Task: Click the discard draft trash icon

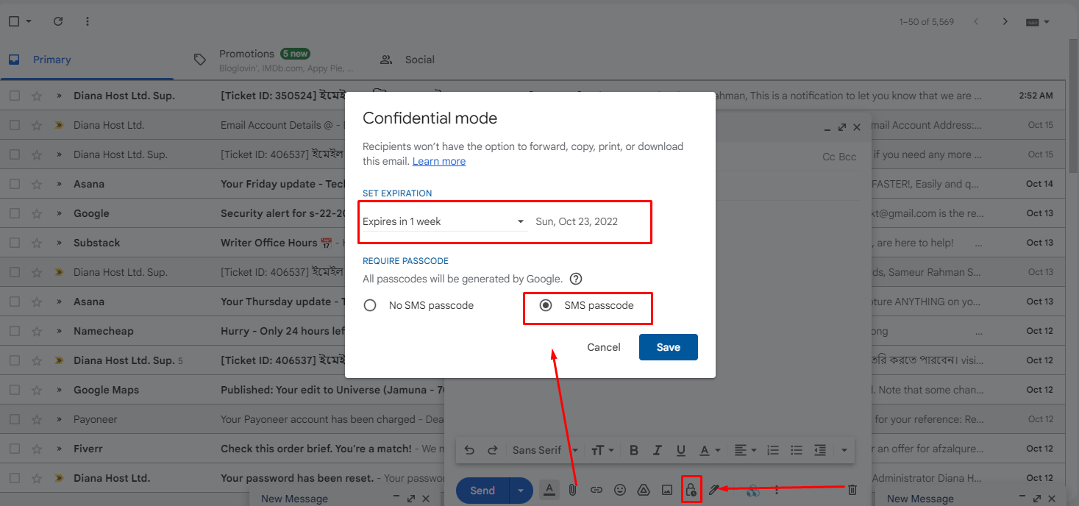Action: [852, 490]
